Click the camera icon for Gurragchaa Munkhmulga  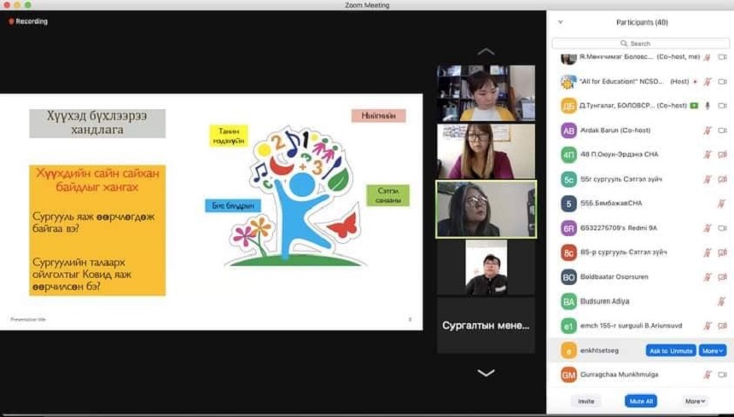point(722,374)
